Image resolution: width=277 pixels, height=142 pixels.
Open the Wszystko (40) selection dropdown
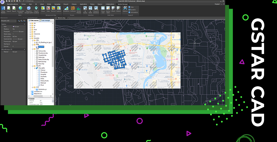point(8,21)
